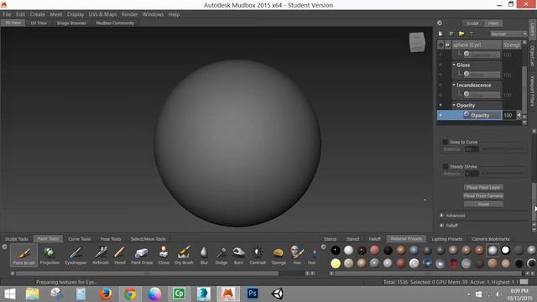
Task: Edit the Opacity layer strength value
Action: click(508, 116)
